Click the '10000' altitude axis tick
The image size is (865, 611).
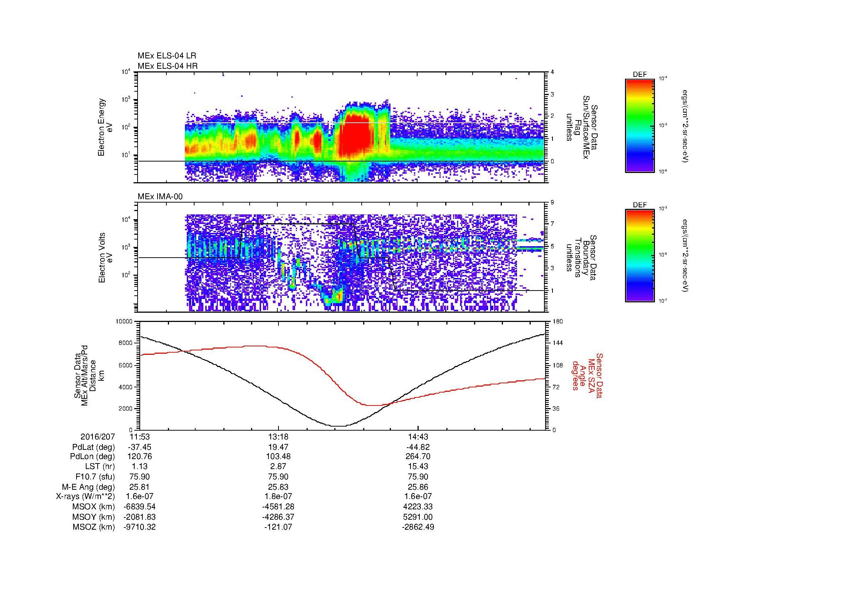coord(125,322)
